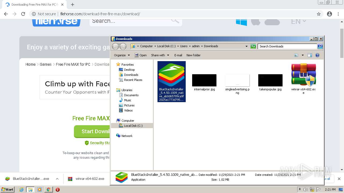Screen dimensions: 344x193
Task: Select Windows platform icon on FileHorse
Action: 241,22
